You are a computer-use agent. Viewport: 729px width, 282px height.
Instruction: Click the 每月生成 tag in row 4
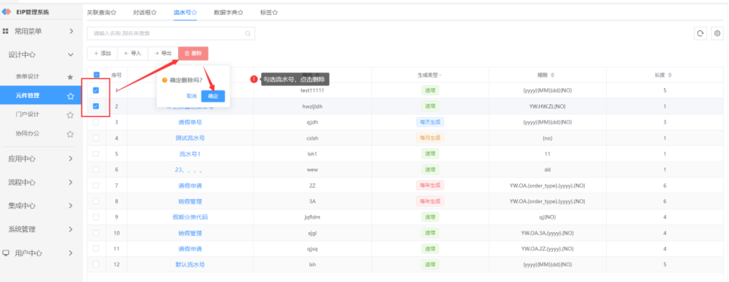pyautogui.click(x=430, y=138)
